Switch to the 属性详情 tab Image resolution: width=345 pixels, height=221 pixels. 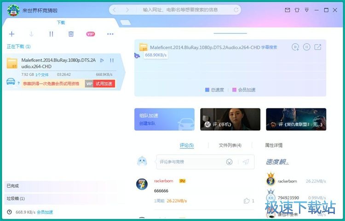click(274, 146)
